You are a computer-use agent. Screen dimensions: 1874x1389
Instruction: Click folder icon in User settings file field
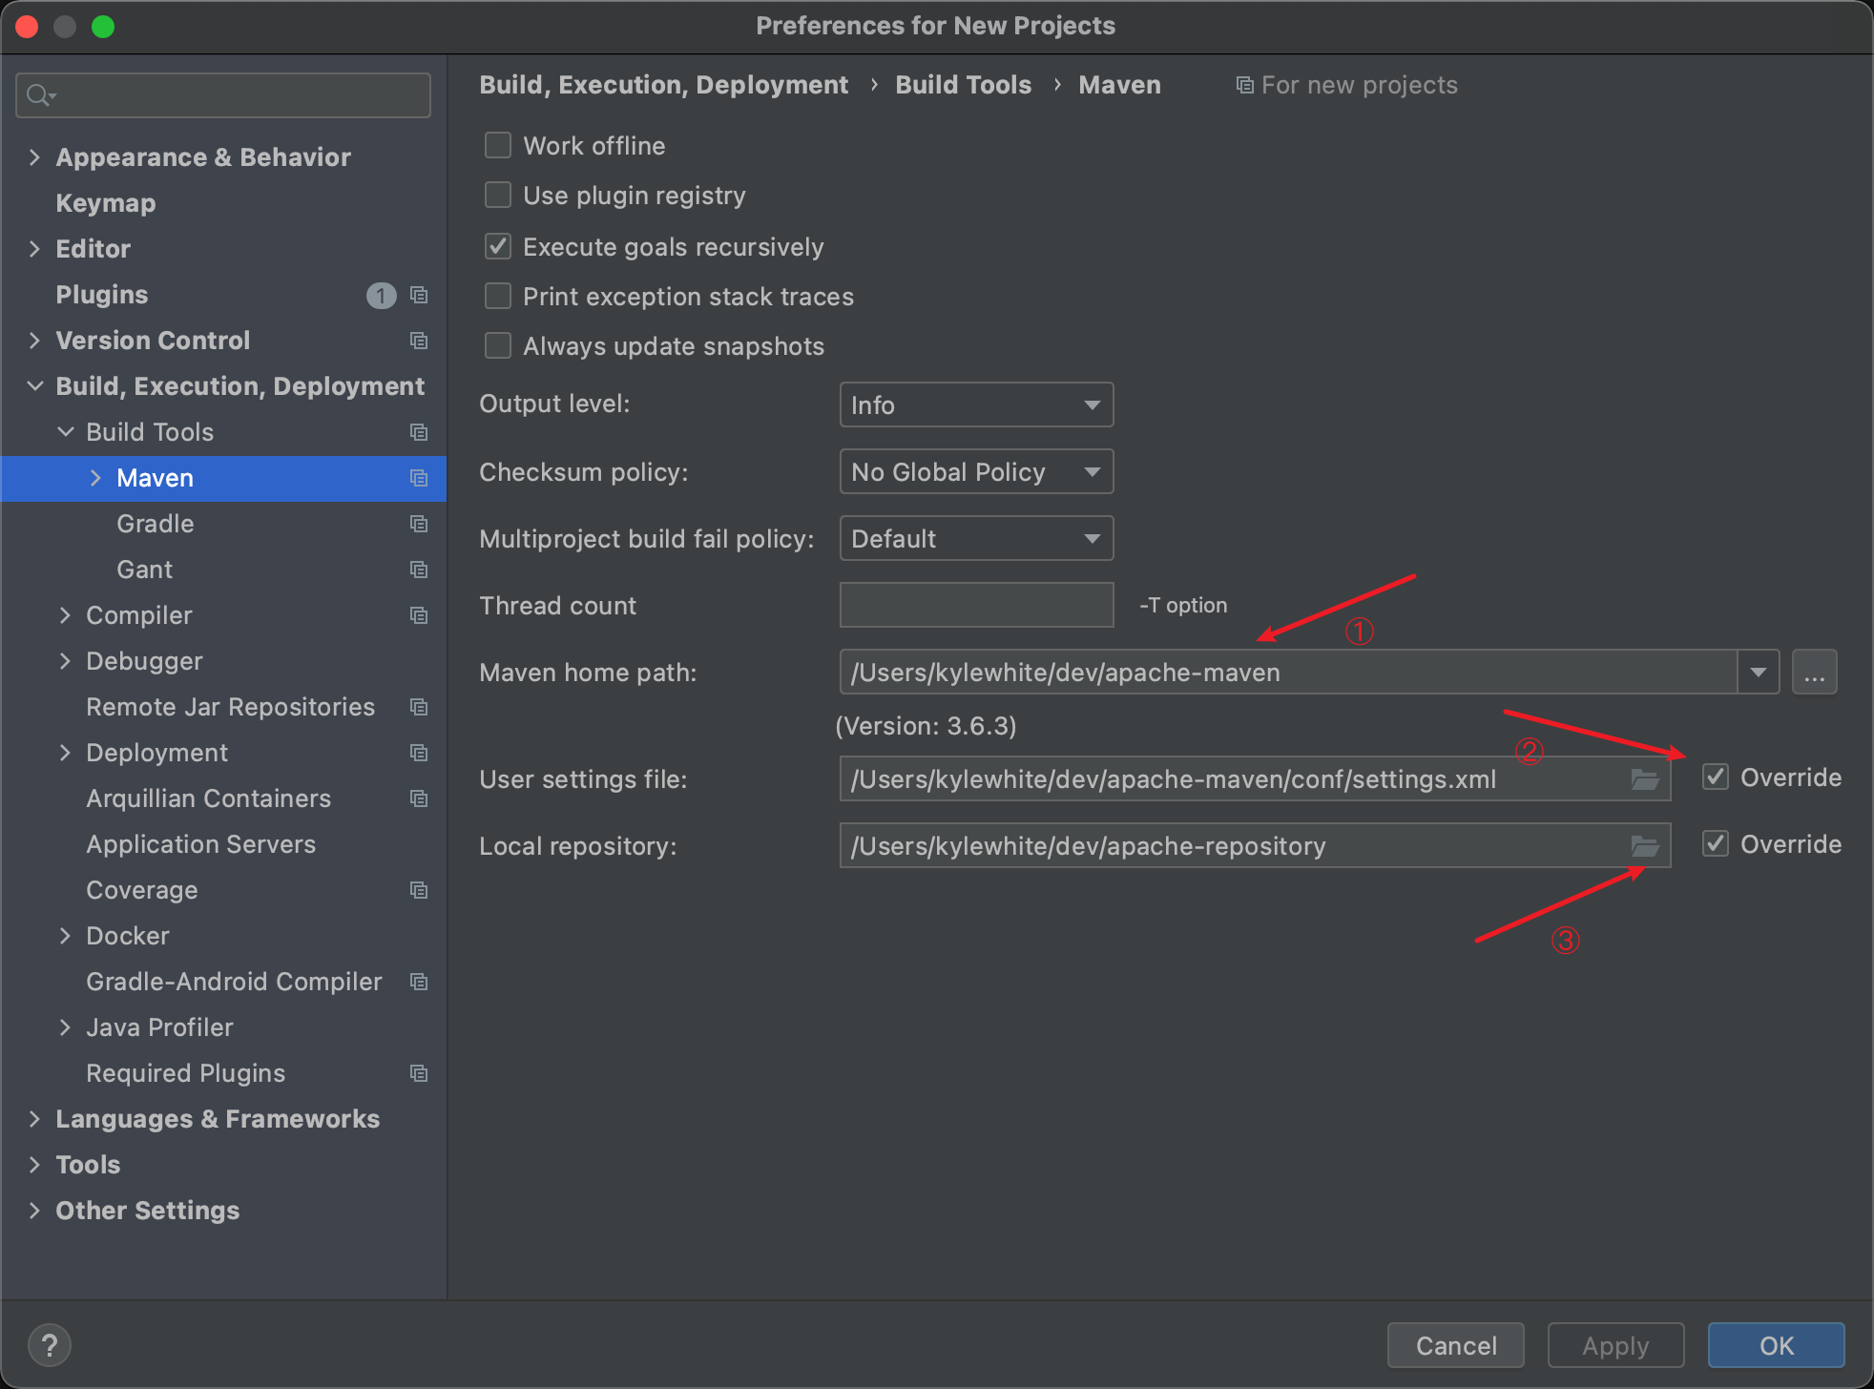click(x=1644, y=779)
